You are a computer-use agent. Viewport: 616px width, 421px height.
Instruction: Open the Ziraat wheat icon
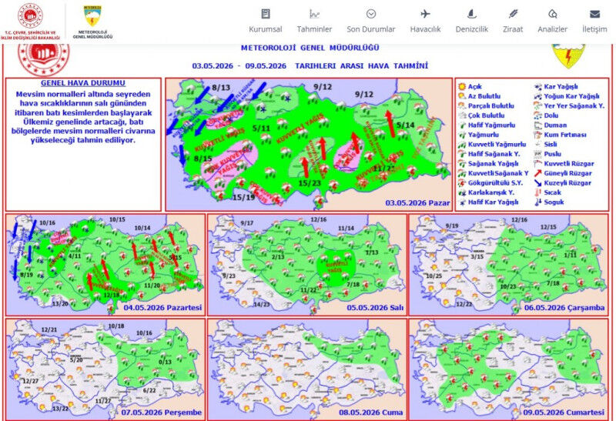513,14
